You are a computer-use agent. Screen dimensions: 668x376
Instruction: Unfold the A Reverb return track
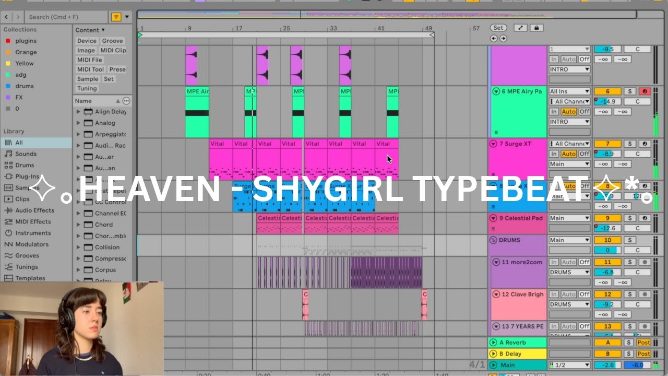(493, 343)
